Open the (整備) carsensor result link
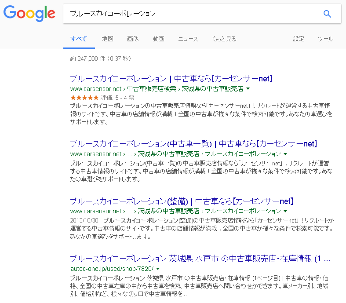Viewport: 346px width, 303px height. pyautogui.click(x=181, y=201)
